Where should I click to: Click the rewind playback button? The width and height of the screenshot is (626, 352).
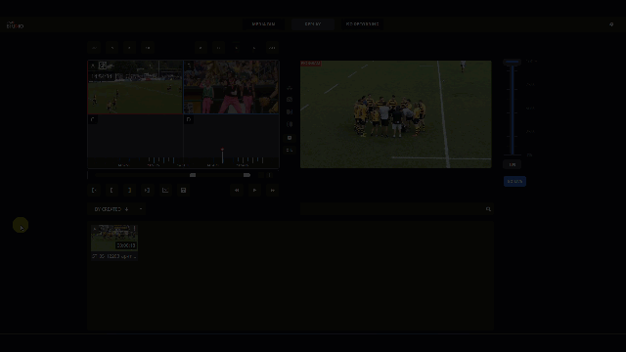click(x=237, y=191)
